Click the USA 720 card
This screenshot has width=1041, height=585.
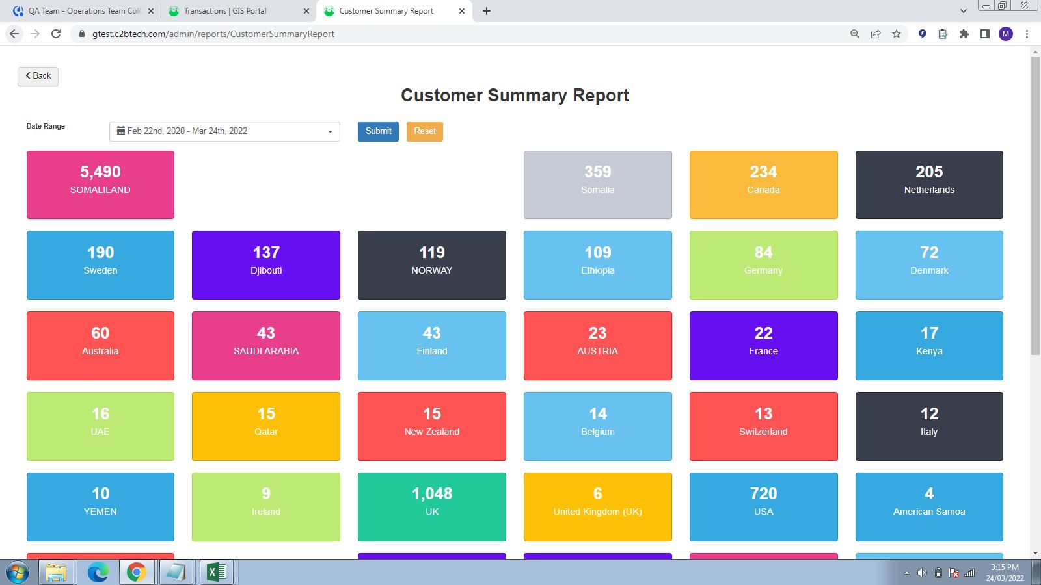point(763,507)
